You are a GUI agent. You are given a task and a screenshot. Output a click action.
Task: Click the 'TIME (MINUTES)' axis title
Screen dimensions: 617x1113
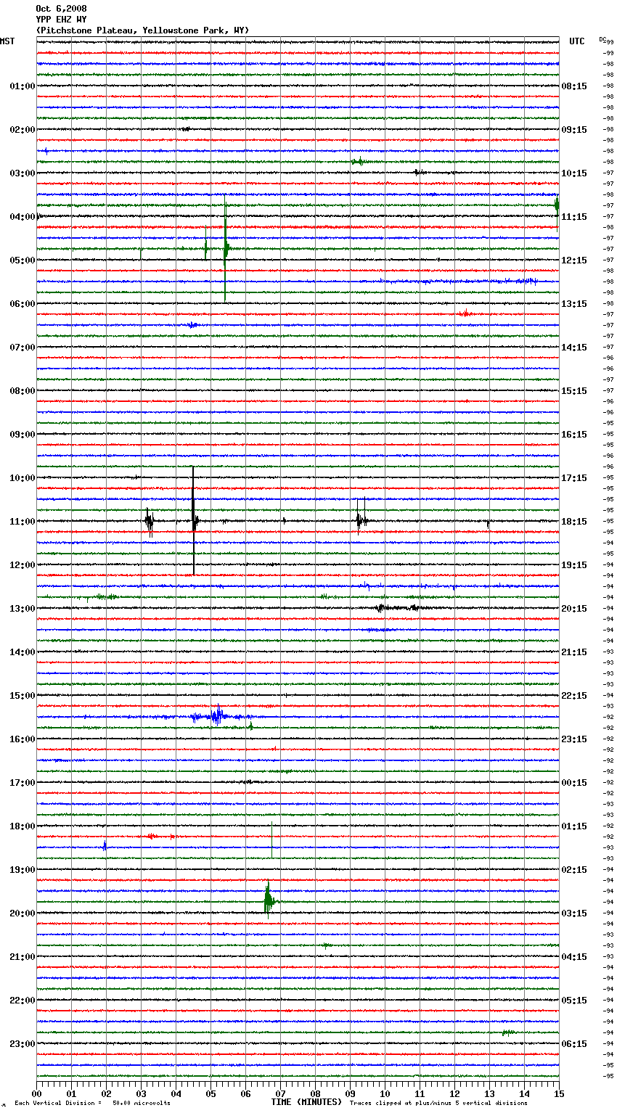[306, 1102]
